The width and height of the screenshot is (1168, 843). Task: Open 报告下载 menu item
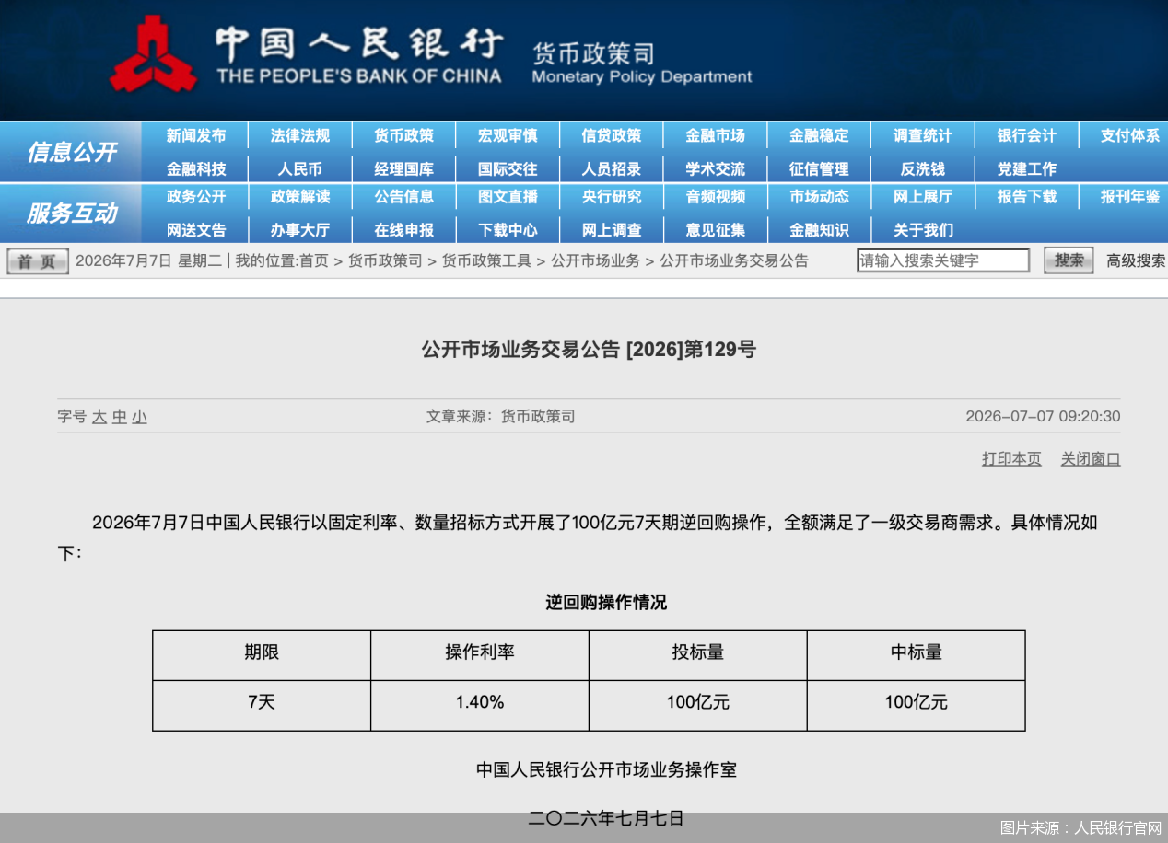[x=1027, y=196]
